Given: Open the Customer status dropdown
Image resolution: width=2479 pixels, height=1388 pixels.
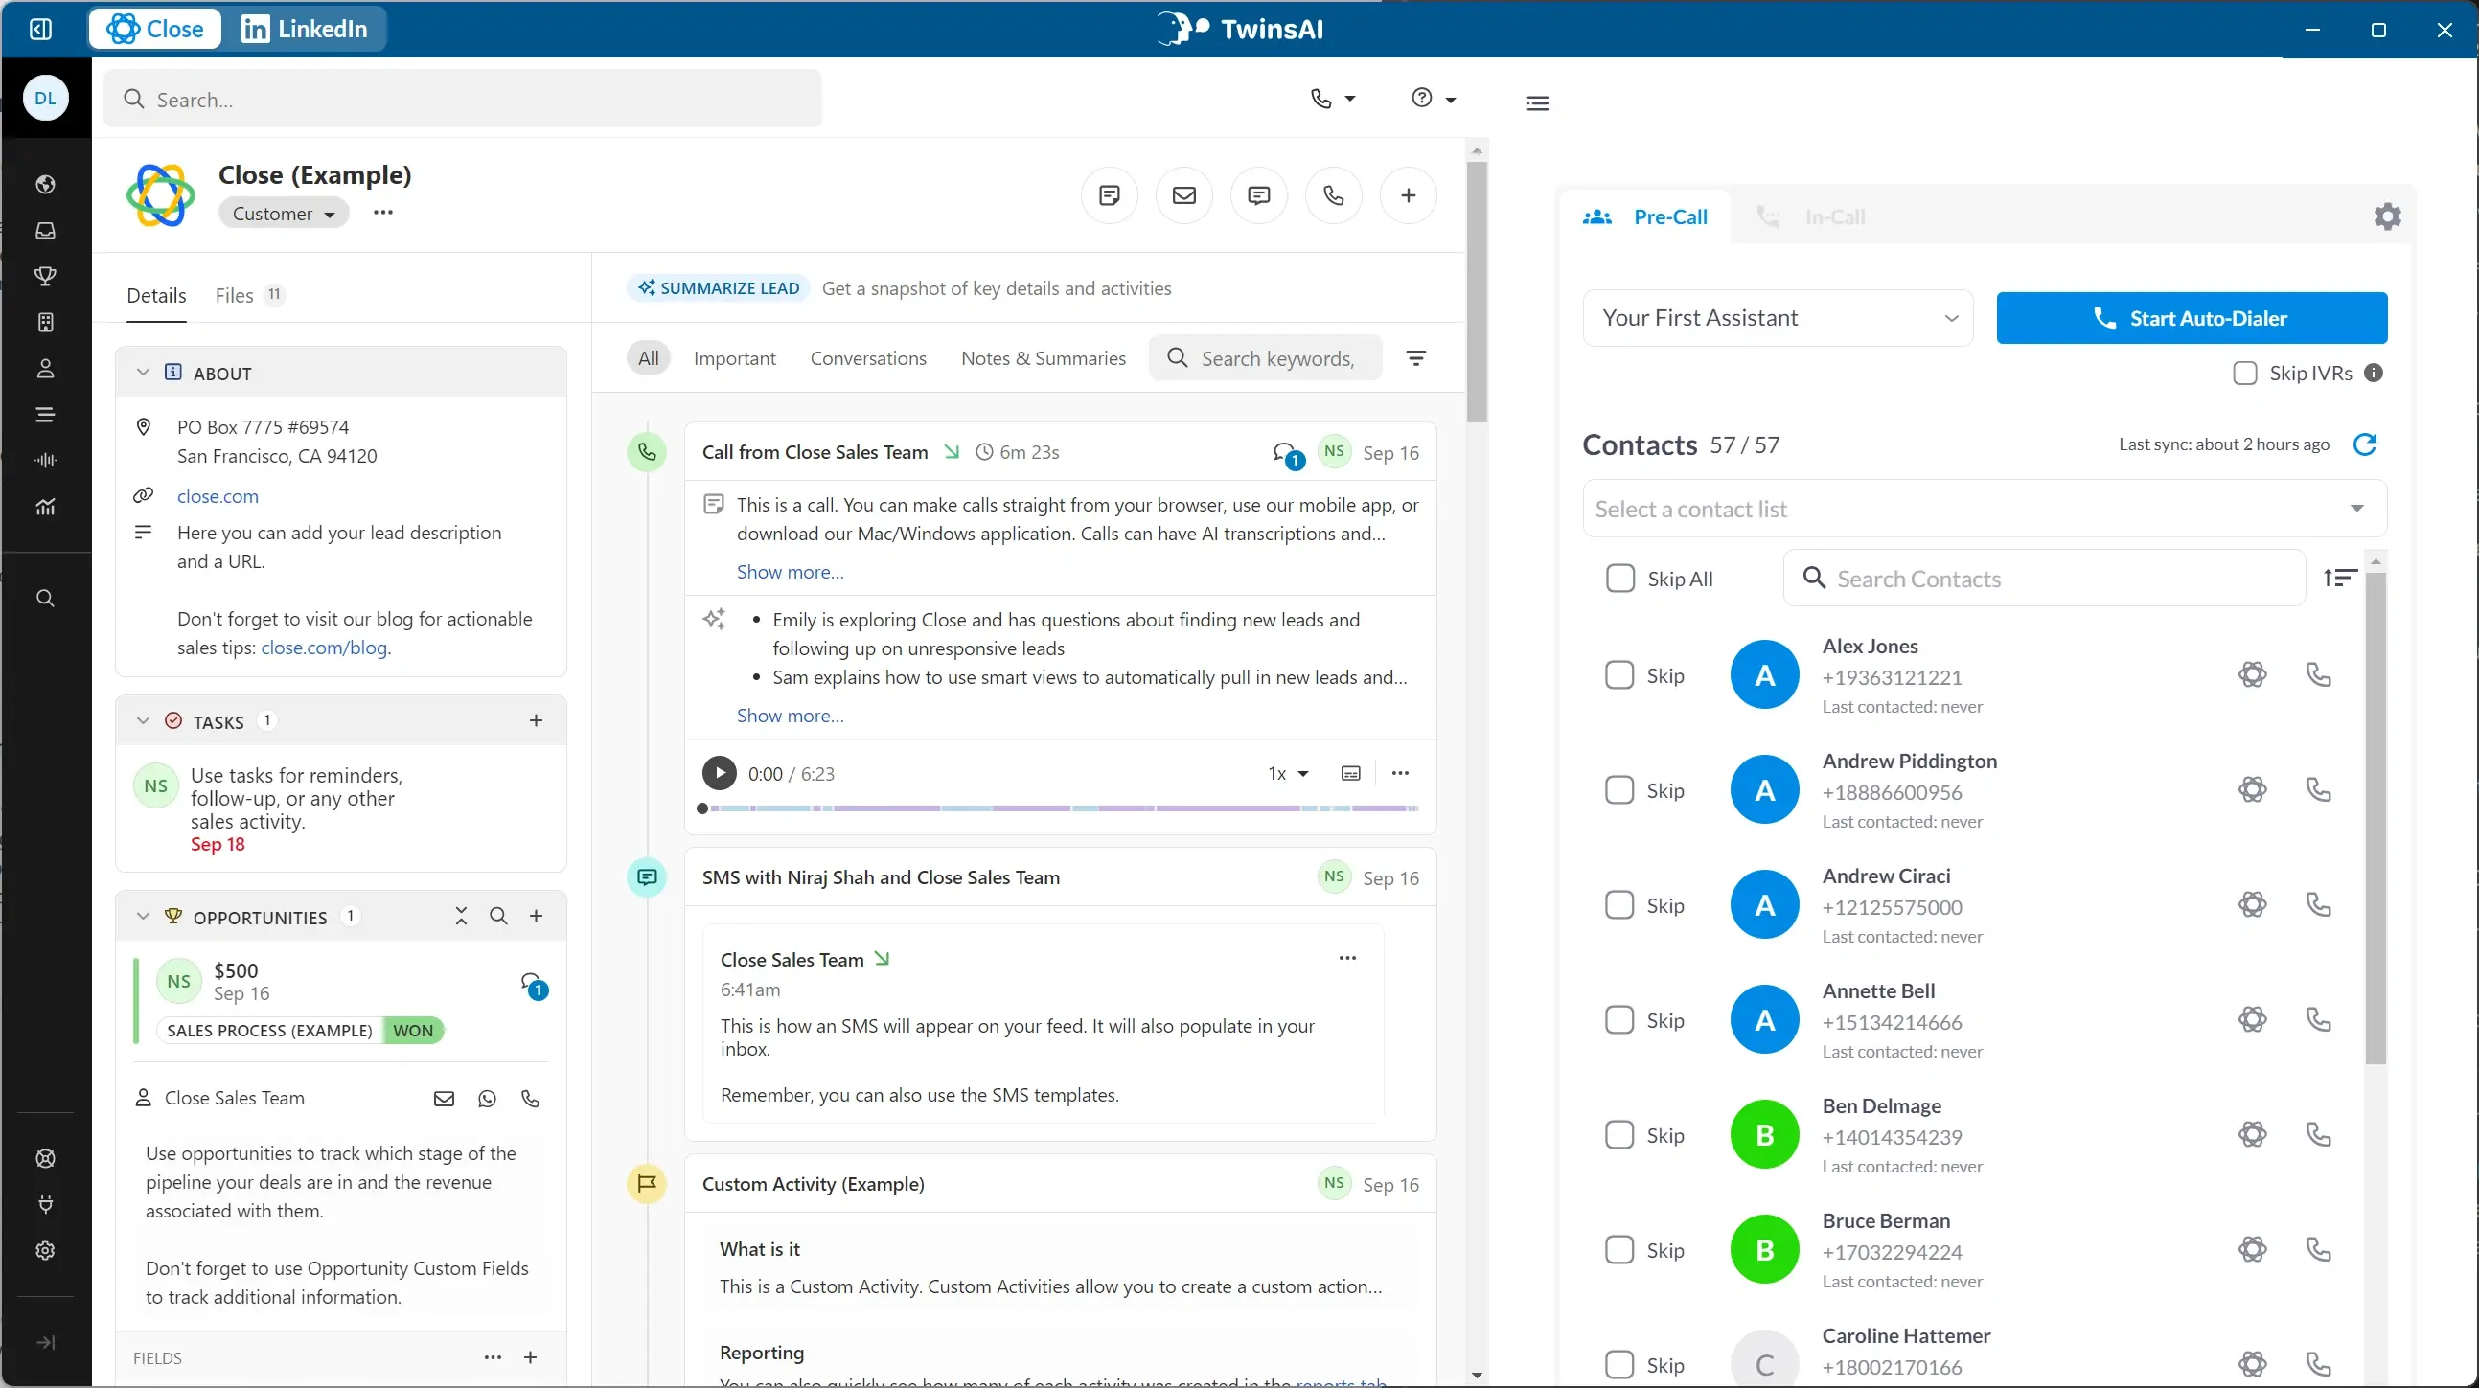Looking at the screenshot, I should point(283,214).
